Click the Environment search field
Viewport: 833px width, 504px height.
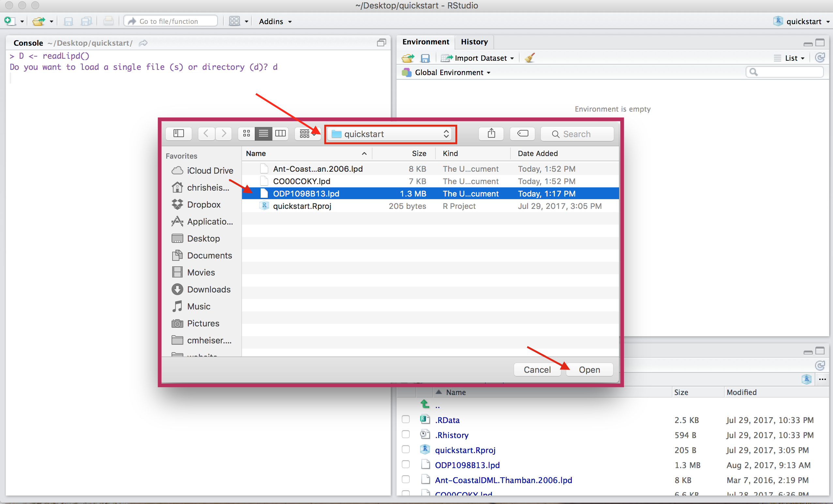click(784, 72)
